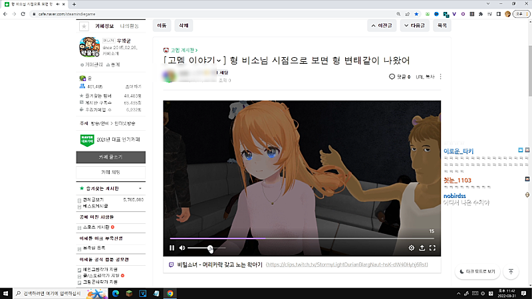Collapse the 즐겨찾는 게시판 section arrow
This screenshot has height=299, width=532.
(140, 189)
